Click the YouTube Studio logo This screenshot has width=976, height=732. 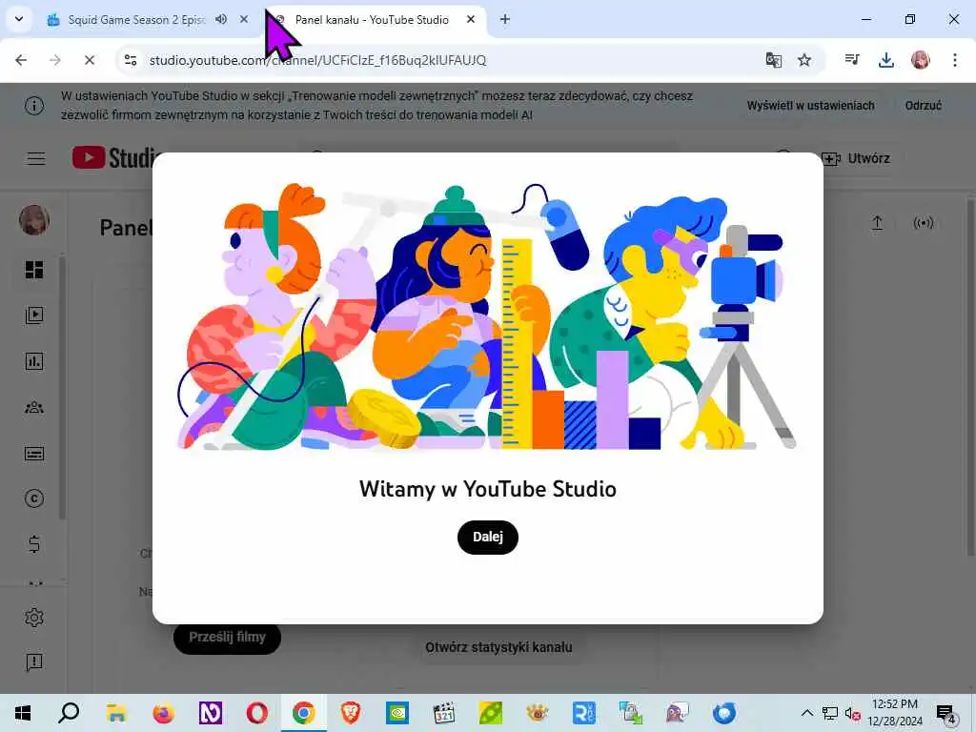(113, 158)
